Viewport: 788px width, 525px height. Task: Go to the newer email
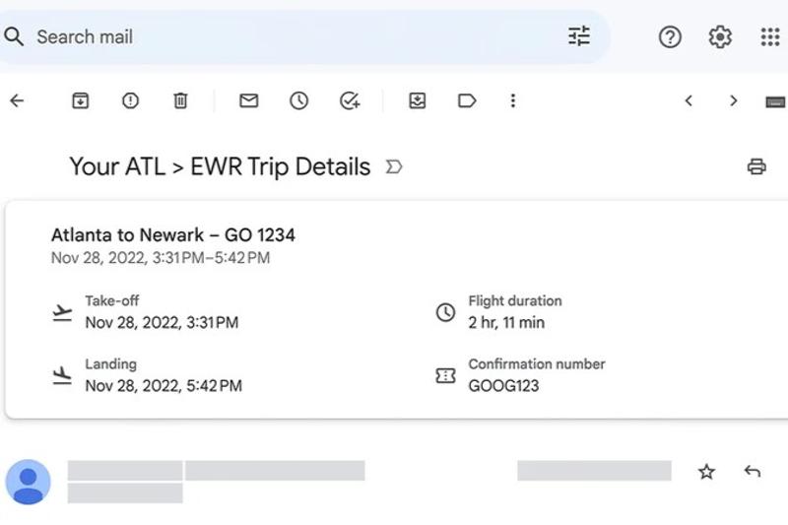(x=689, y=100)
